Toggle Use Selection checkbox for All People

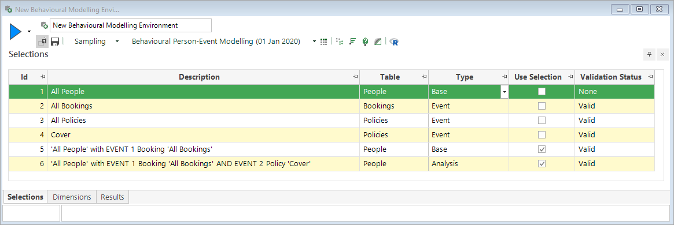pos(542,91)
